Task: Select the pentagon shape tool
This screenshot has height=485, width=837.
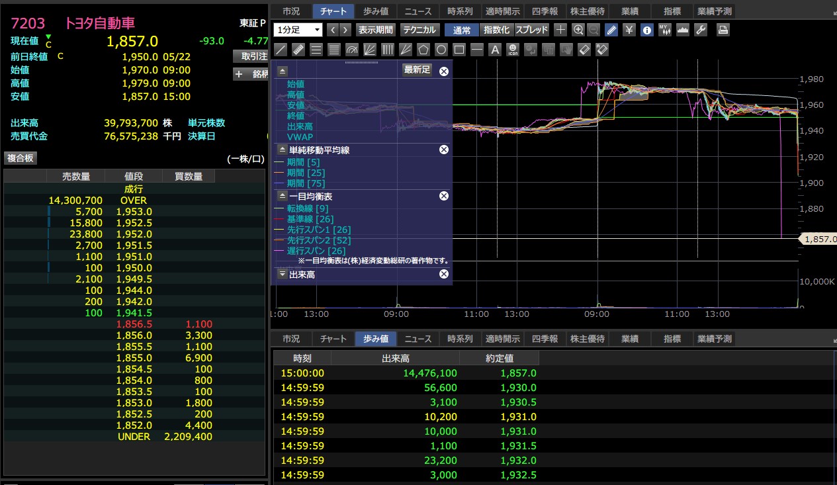Action: tap(423, 50)
